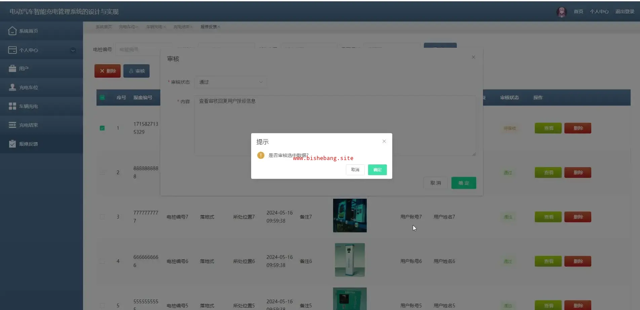
Task: Expand the 个人中心 sidebar submenu chevron
Action: point(73,50)
